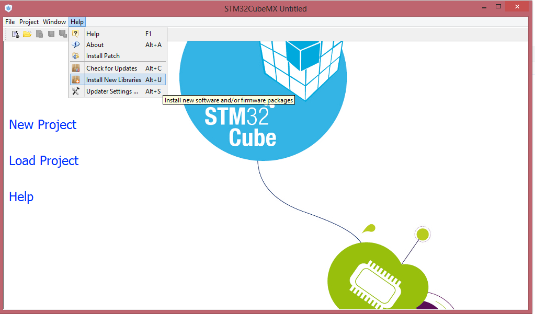Select Install New Libraries menu entry
Viewport: 535px width, 314px height.
click(x=118, y=80)
